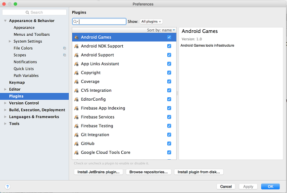287x193 pixels.
Task: Click the plugin search magnifier icon
Action: click(75, 22)
